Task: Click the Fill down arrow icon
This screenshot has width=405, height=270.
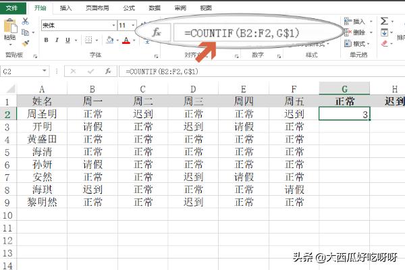Action: coord(384,32)
